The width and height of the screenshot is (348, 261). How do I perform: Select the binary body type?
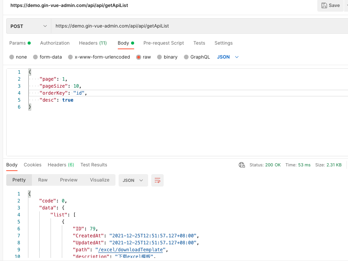pos(167,57)
